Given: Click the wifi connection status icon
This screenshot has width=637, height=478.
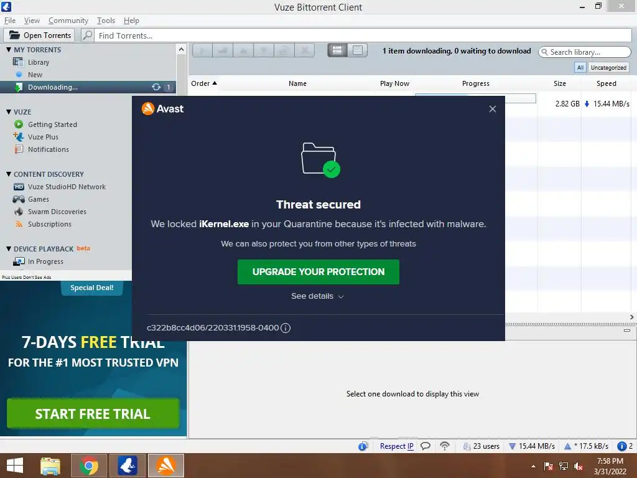Looking at the screenshot, I should (445, 446).
